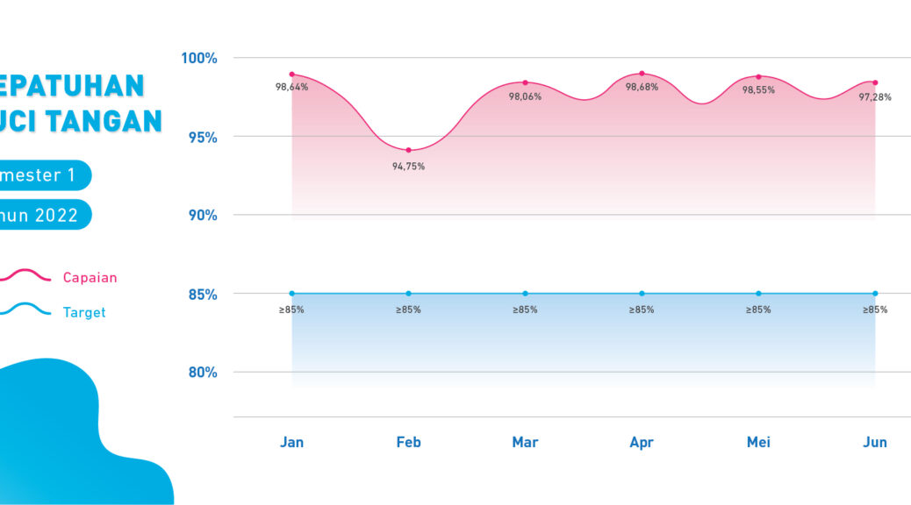
Task: Click the Tahun 2022 pill badge
Action: (44, 215)
